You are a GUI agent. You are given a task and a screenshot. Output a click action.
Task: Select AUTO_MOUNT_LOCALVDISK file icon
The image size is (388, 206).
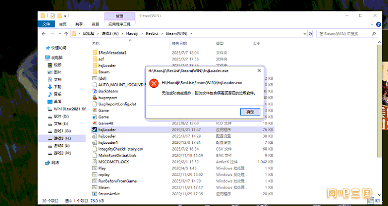[x=94, y=85]
